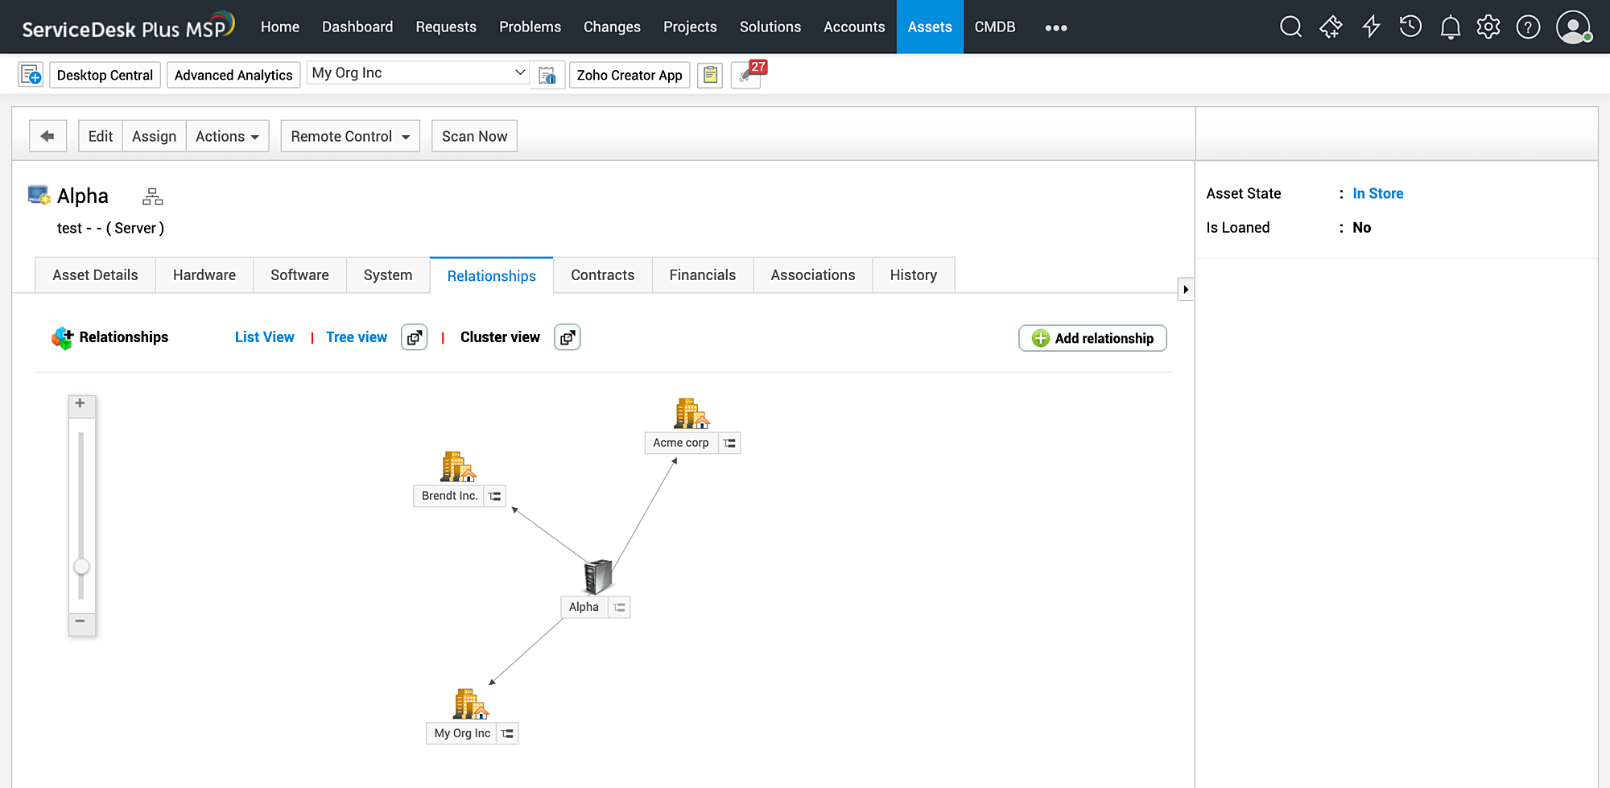Open the help question mark icon

[x=1528, y=27]
